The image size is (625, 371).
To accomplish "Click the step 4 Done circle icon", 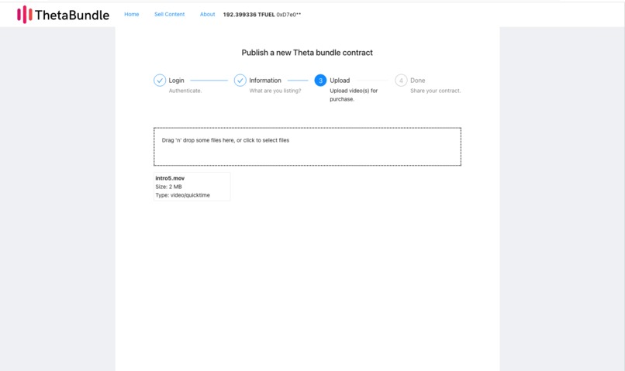I will [401, 81].
